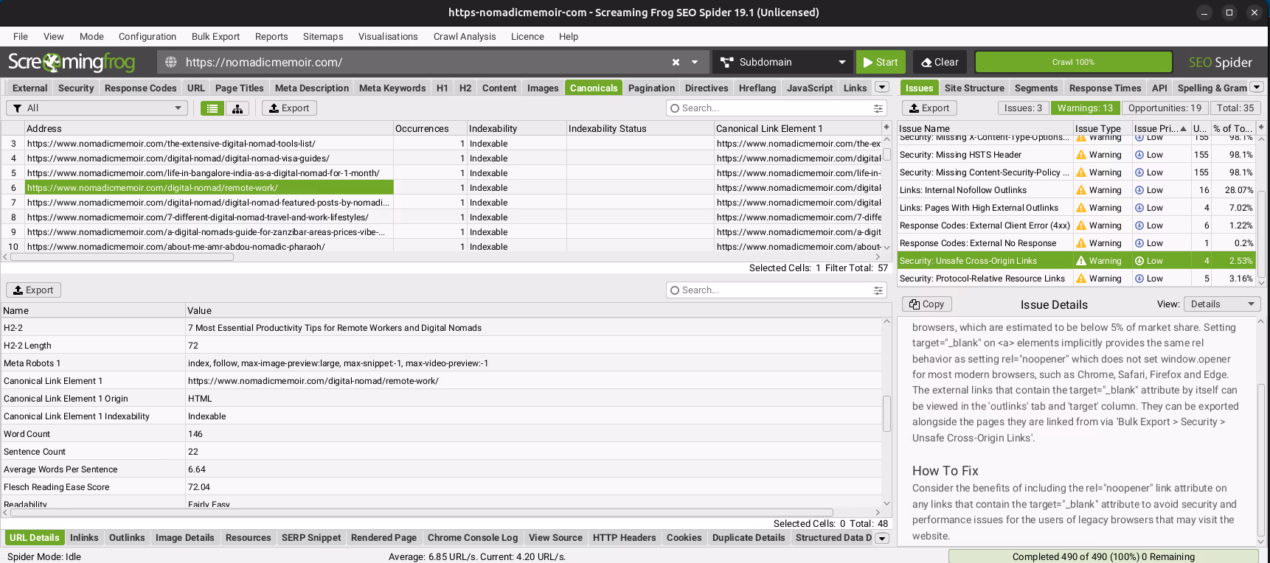Click the Completed 490 of 490 status bar

point(1103,556)
